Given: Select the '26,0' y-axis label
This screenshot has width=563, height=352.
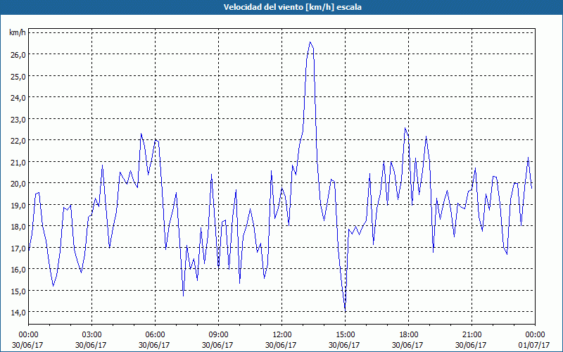Looking at the screenshot, I should 18,55.
